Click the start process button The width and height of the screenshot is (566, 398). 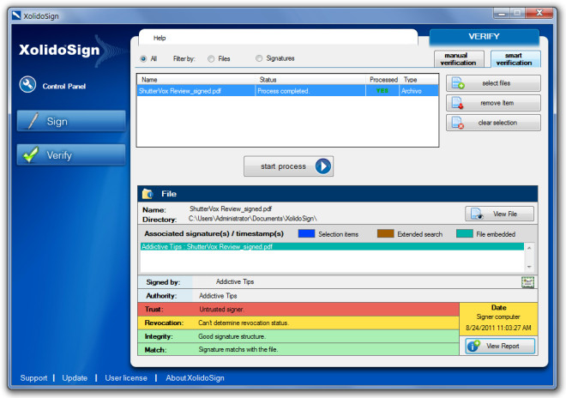288,166
